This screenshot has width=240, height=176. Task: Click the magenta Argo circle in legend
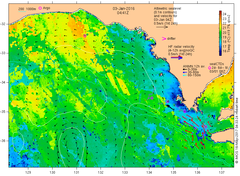tap(40, 8)
